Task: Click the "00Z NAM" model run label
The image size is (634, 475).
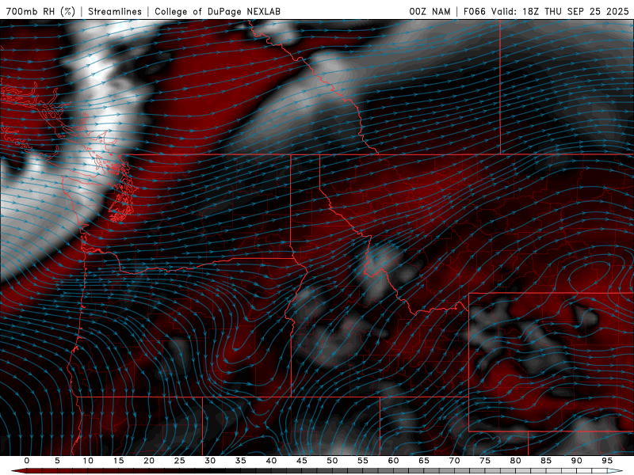Action: 430,11
